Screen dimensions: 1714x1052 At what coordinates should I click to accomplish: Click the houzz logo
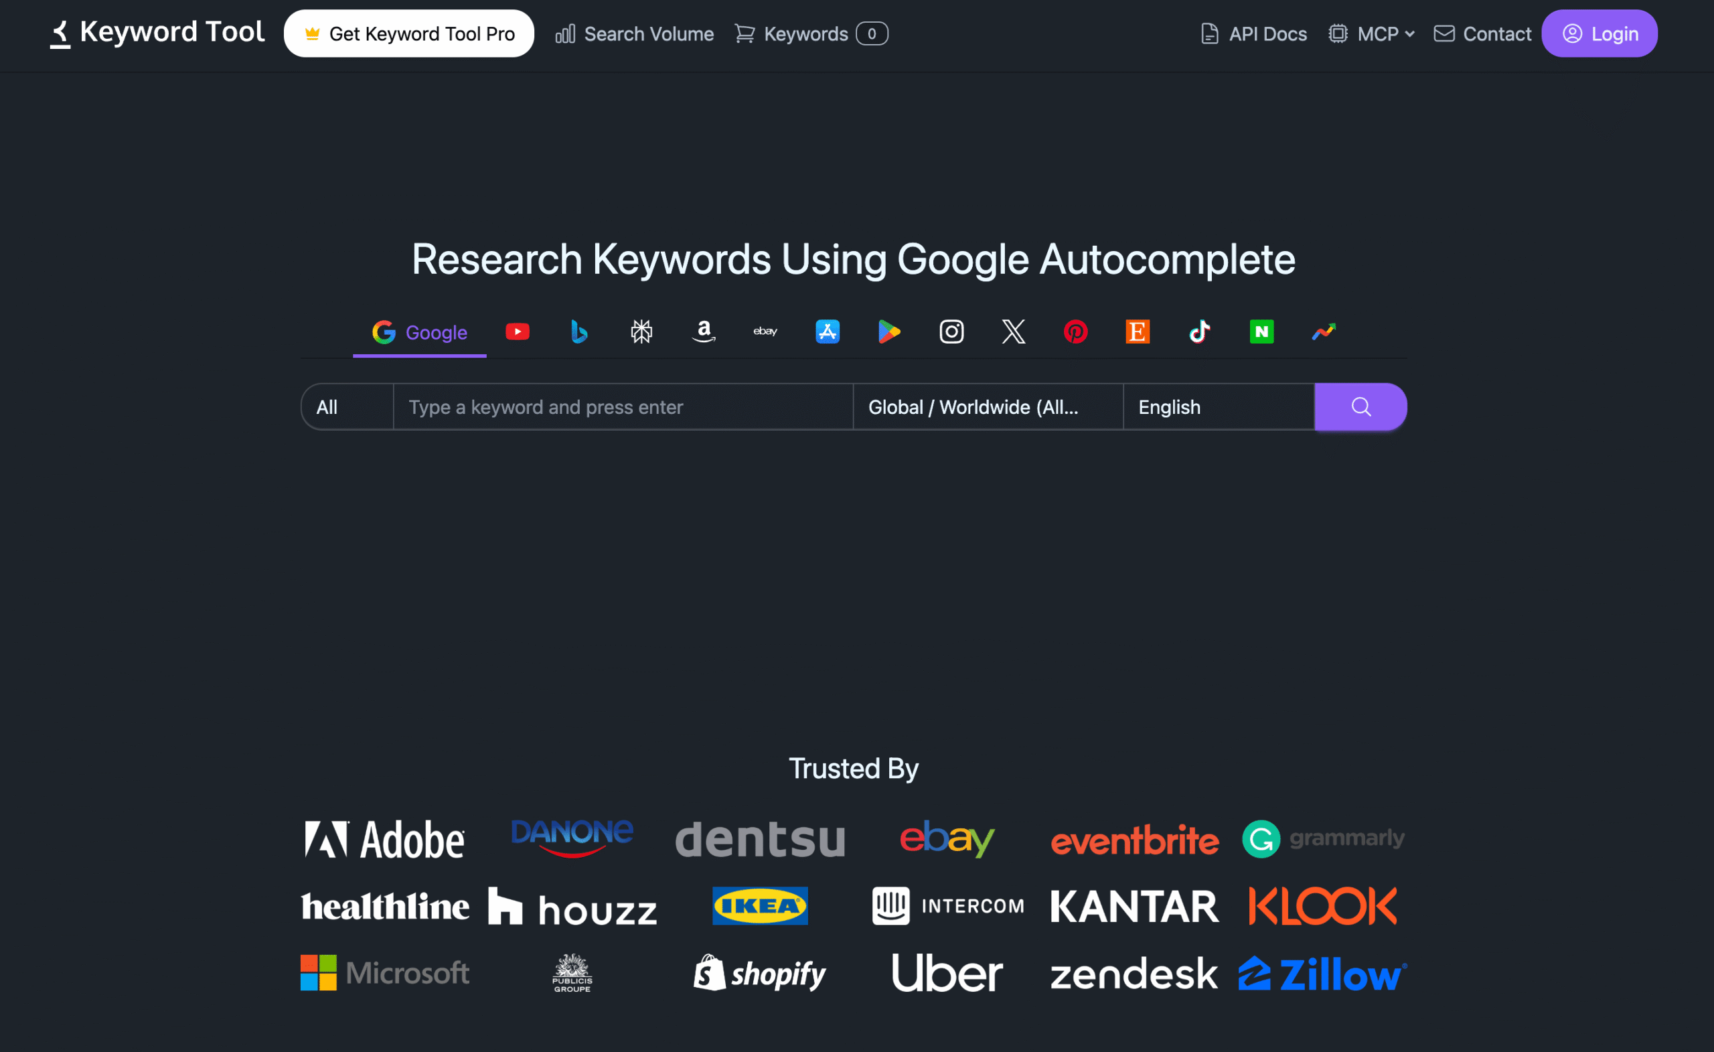coord(572,906)
